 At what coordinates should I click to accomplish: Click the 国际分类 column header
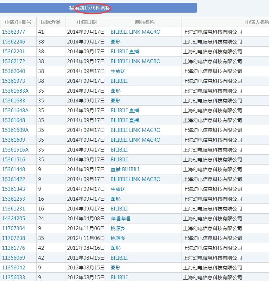[51, 22]
